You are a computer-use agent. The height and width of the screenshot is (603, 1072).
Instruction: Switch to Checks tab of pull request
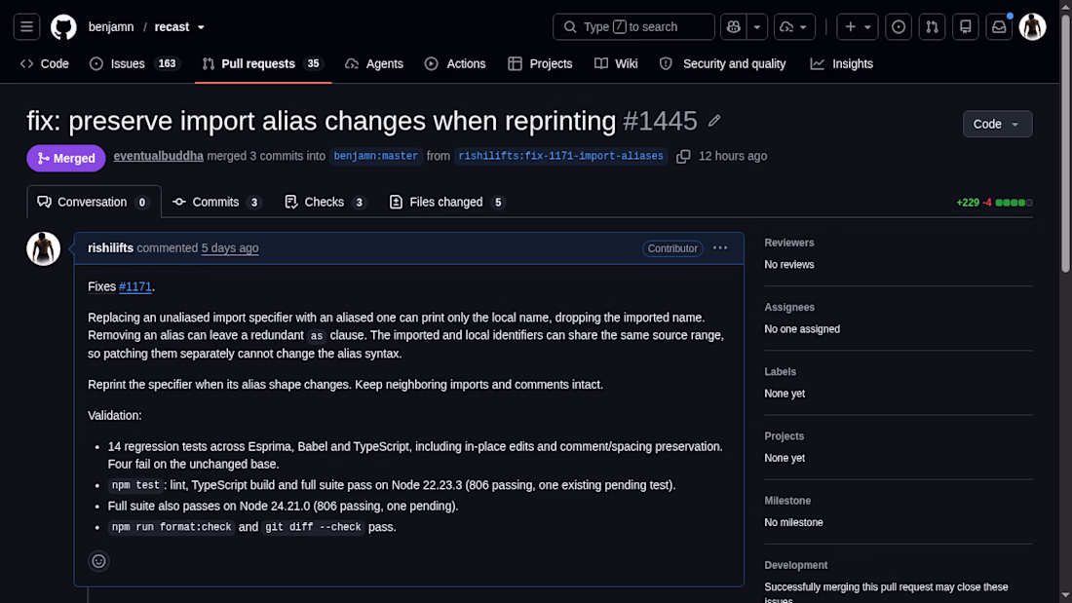coord(325,203)
